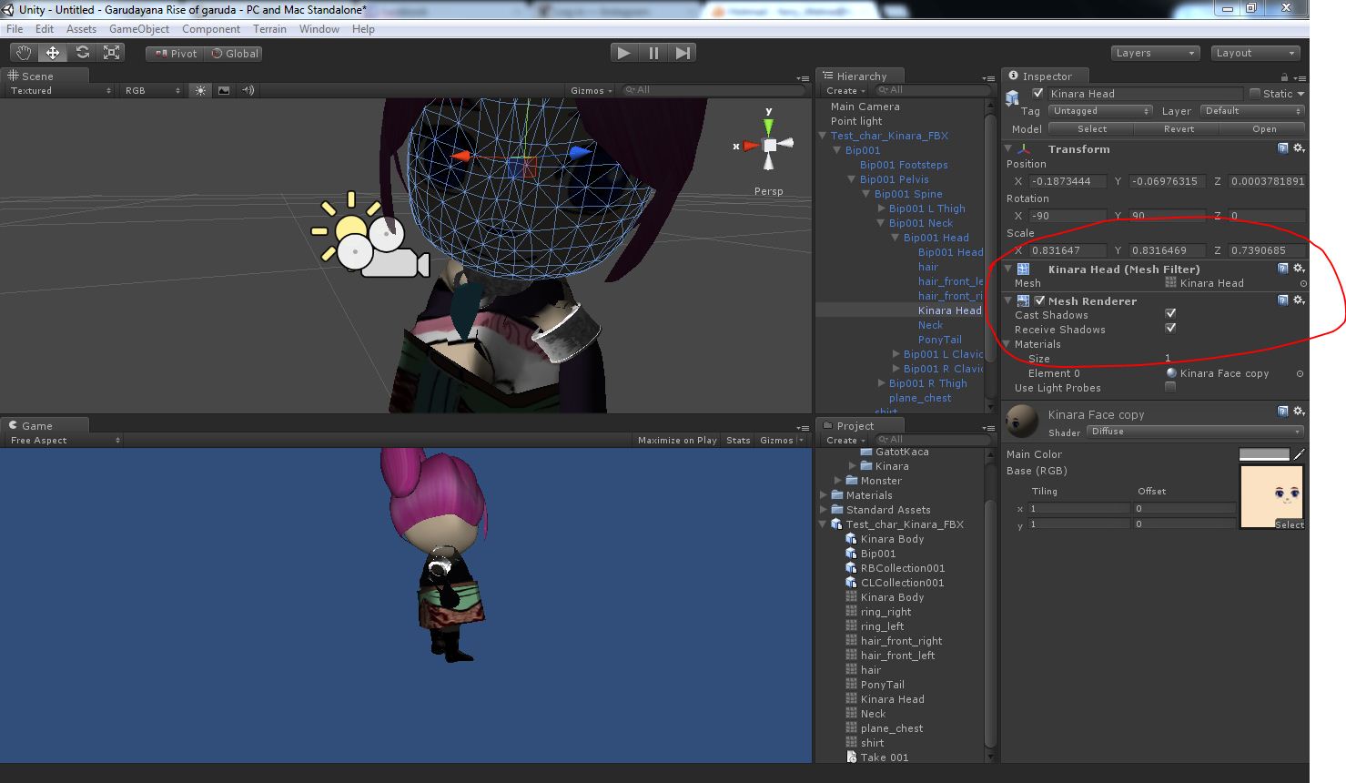
Task: Open Transform component help icon
Action: coord(1282,148)
